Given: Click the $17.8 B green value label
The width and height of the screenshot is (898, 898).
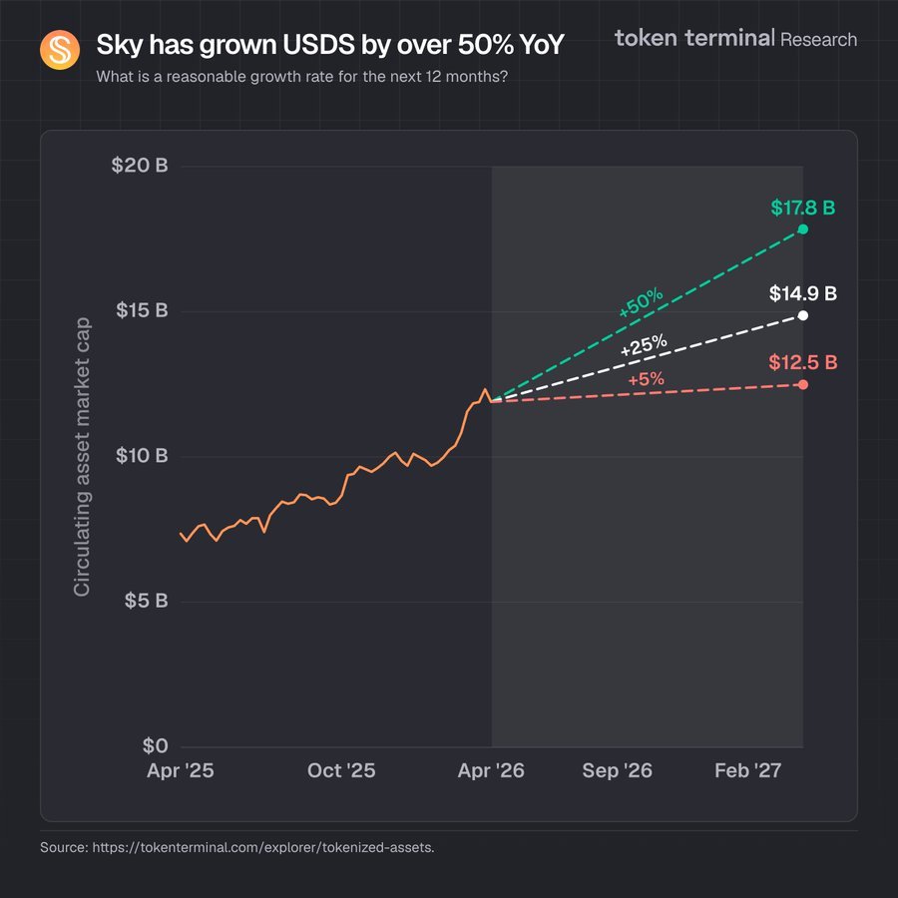Looking at the screenshot, I should (x=802, y=209).
